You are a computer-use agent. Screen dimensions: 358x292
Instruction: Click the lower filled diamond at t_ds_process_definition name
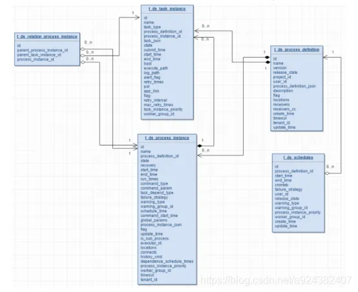pyautogui.click(x=268, y=62)
